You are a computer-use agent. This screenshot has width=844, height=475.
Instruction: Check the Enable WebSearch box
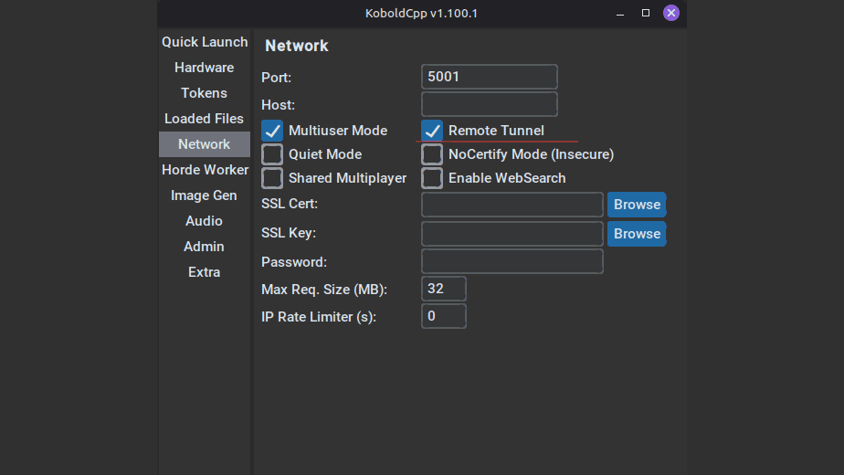pyautogui.click(x=433, y=178)
